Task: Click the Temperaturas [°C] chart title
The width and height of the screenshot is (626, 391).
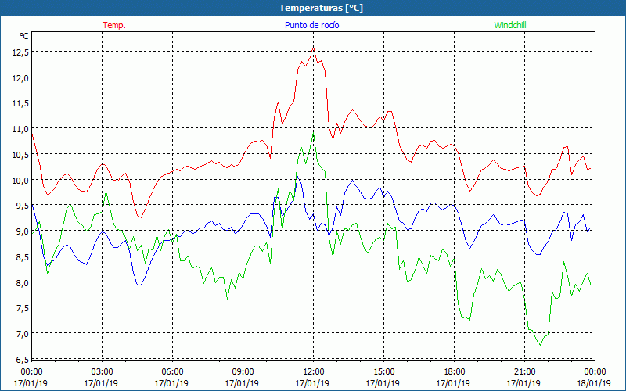Action: (x=321, y=8)
